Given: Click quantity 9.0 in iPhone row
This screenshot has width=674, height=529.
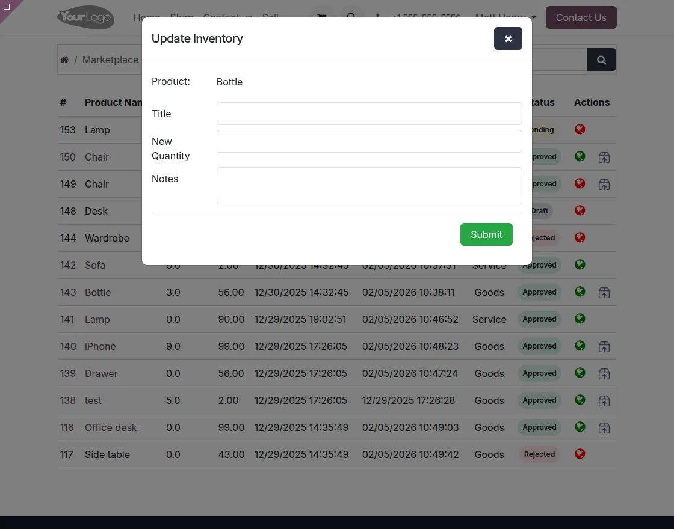Looking at the screenshot, I should pos(173,346).
